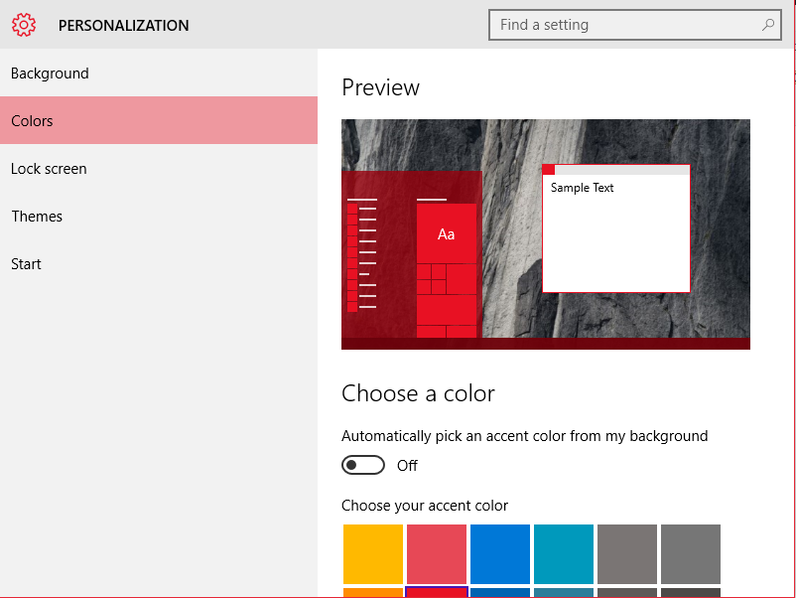Select the neutral gray accent swatch, top row
Viewport: 796px width, 598px height.
691,554
